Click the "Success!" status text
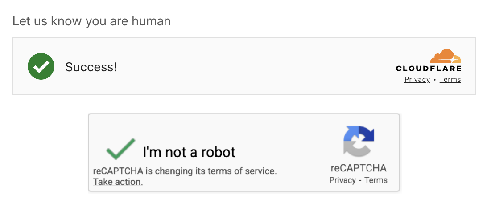This screenshot has width=487, height=203. click(91, 67)
